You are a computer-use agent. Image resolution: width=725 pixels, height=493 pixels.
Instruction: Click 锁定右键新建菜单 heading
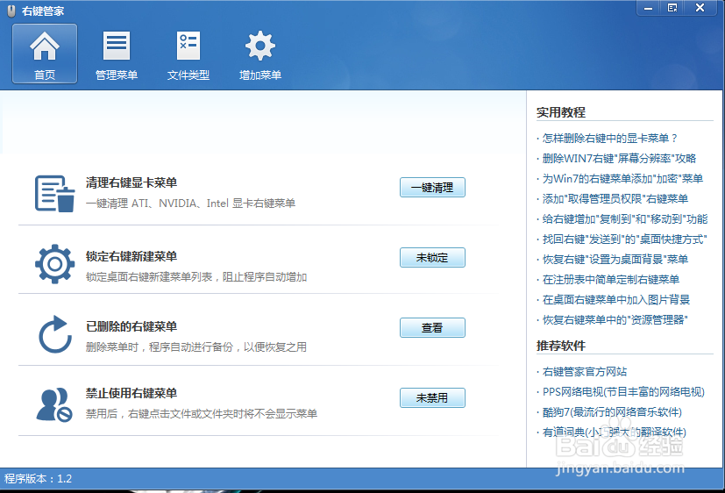point(131,257)
